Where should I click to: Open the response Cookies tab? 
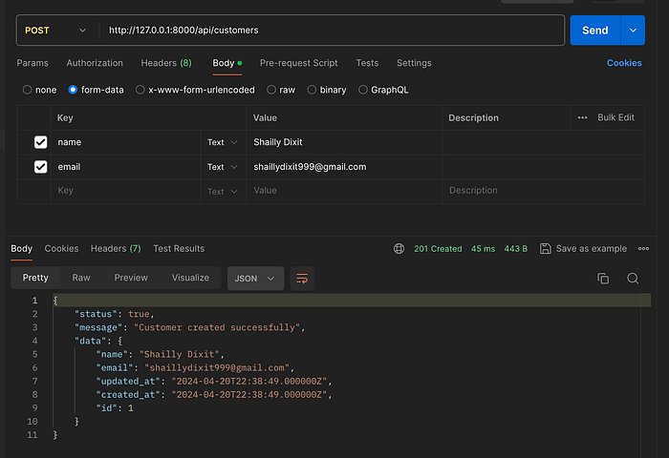click(x=61, y=249)
